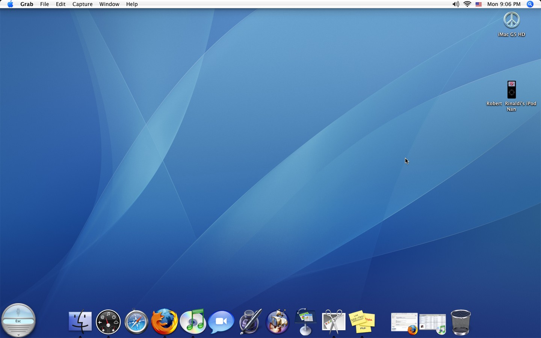Open the File menu
The width and height of the screenshot is (541, 338).
point(44,4)
